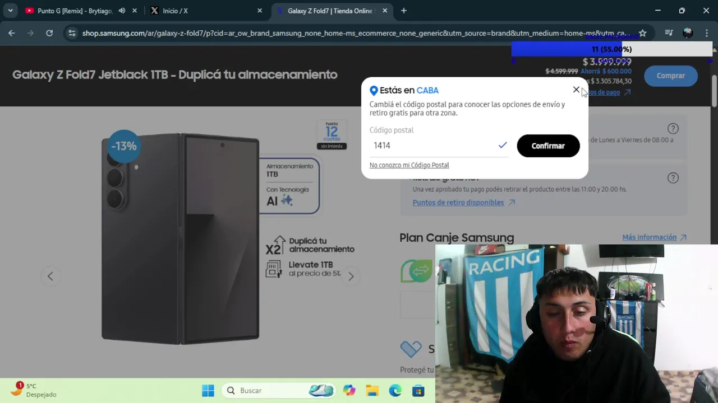Click the 'Ahorrá $ 600.000' savings text
Image resolution: width=718 pixels, height=403 pixels.
(606, 71)
